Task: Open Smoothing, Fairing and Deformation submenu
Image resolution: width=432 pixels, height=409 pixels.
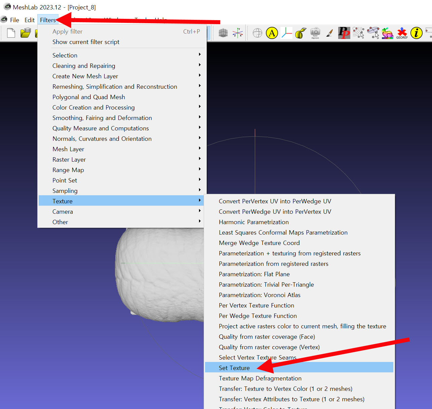Action: 122,118
